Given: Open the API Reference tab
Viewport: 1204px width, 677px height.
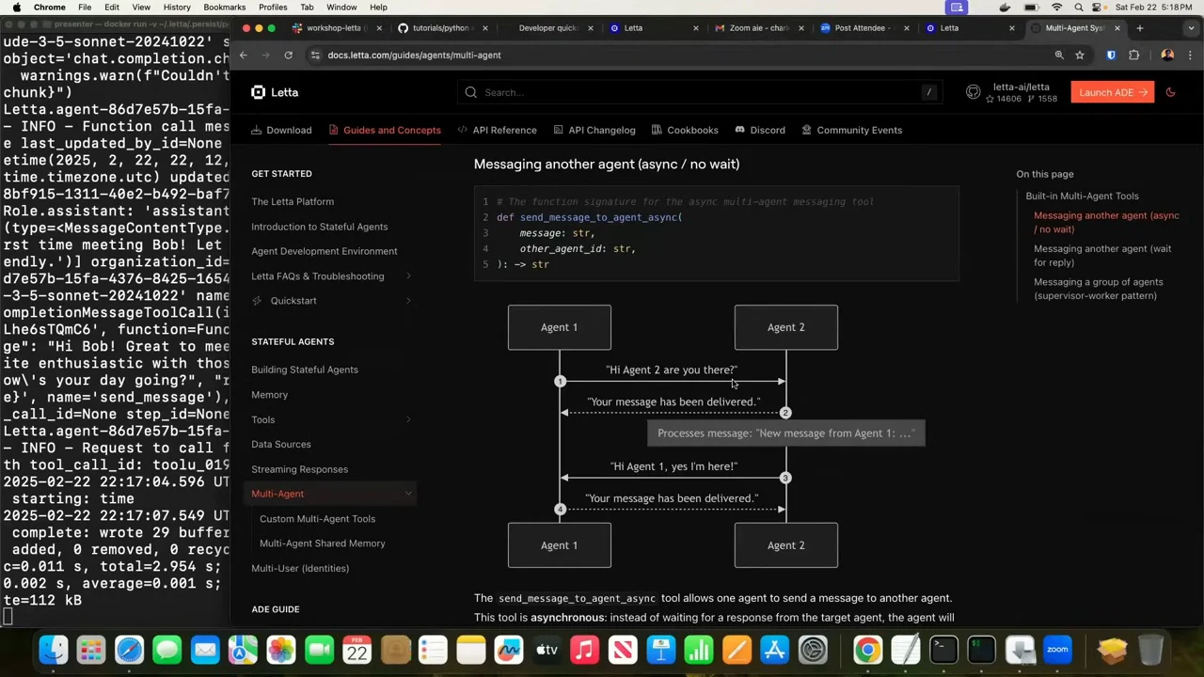Looking at the screenshot, I should [497, 130].
